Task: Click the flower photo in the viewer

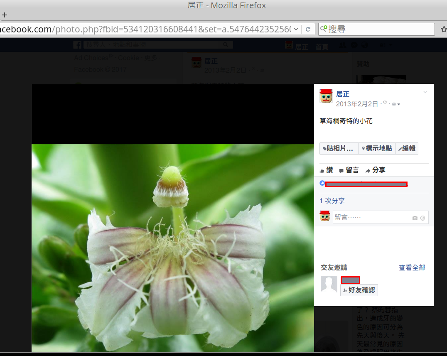Action: point(173,248)
